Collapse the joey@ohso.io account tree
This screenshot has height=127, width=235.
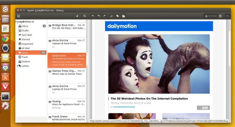tap(16, 22)
